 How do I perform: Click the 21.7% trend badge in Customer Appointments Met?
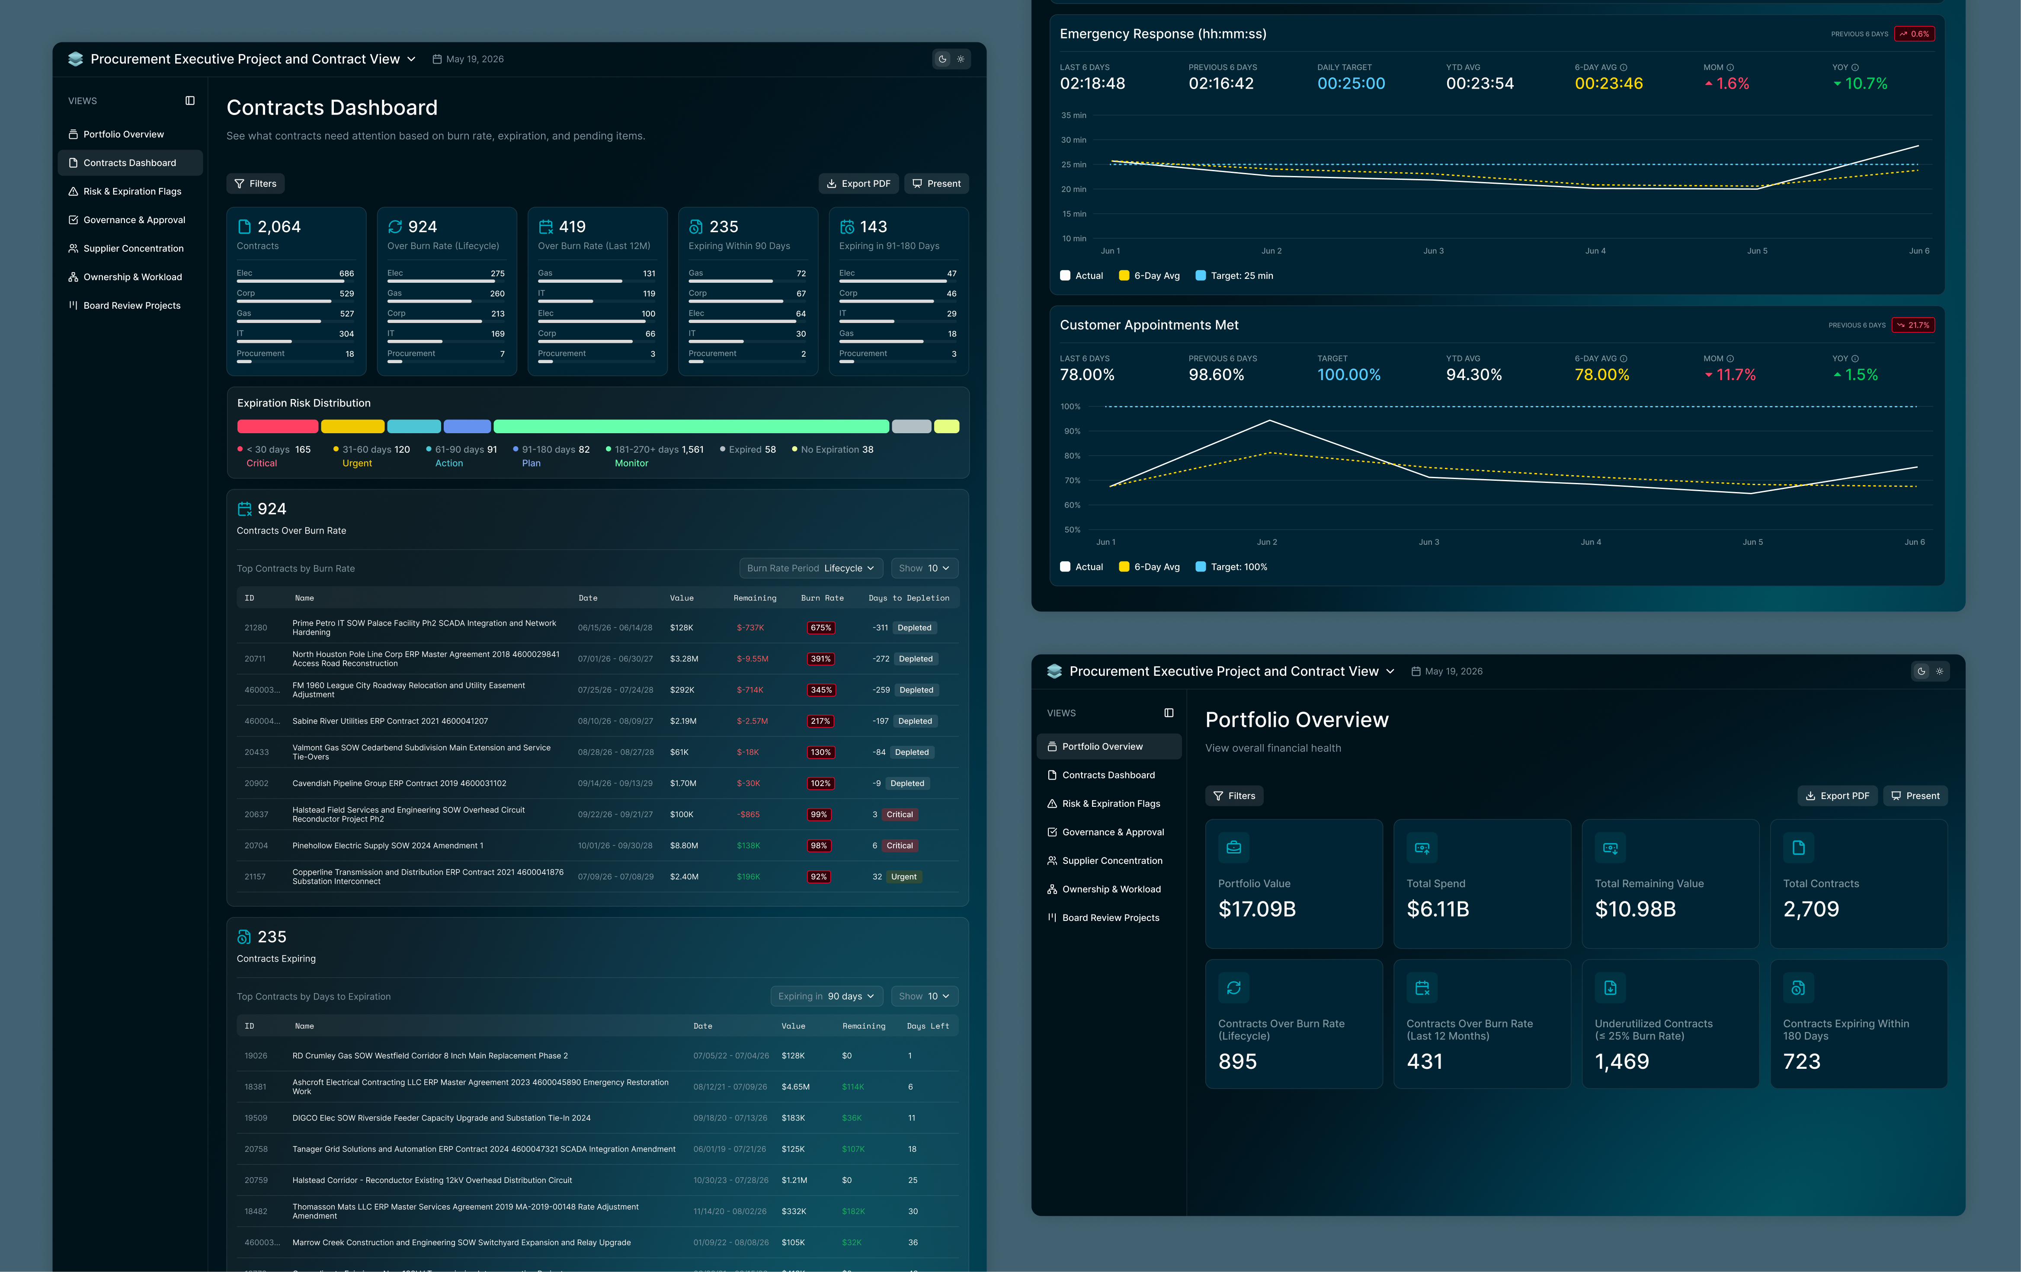(x=1914, y=326)
